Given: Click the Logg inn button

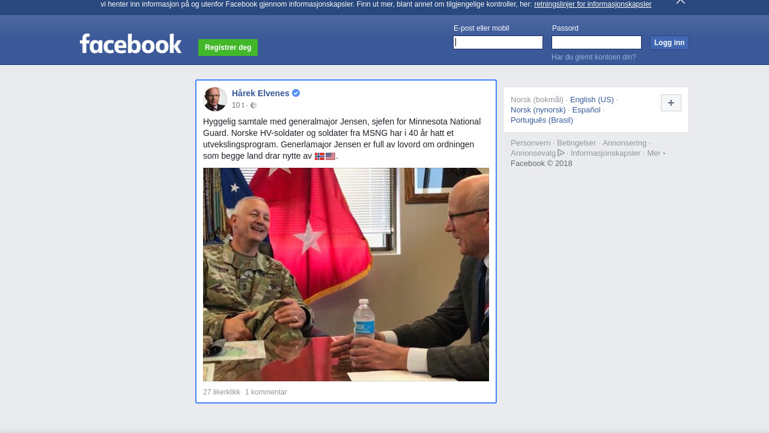Looking at the screenshot, I should point(669,43).
